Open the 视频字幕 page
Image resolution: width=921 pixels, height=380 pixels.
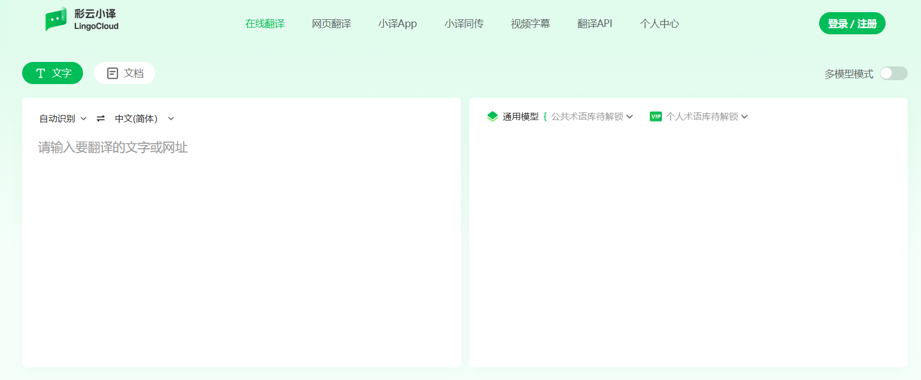(x=530, y=24)
